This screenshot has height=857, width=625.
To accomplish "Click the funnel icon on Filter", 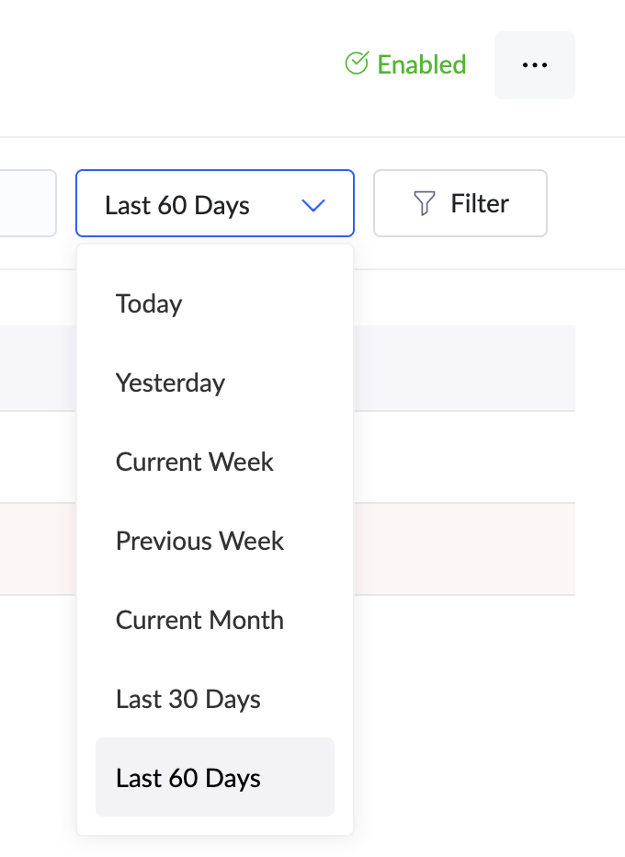I will tap(424, 203).
